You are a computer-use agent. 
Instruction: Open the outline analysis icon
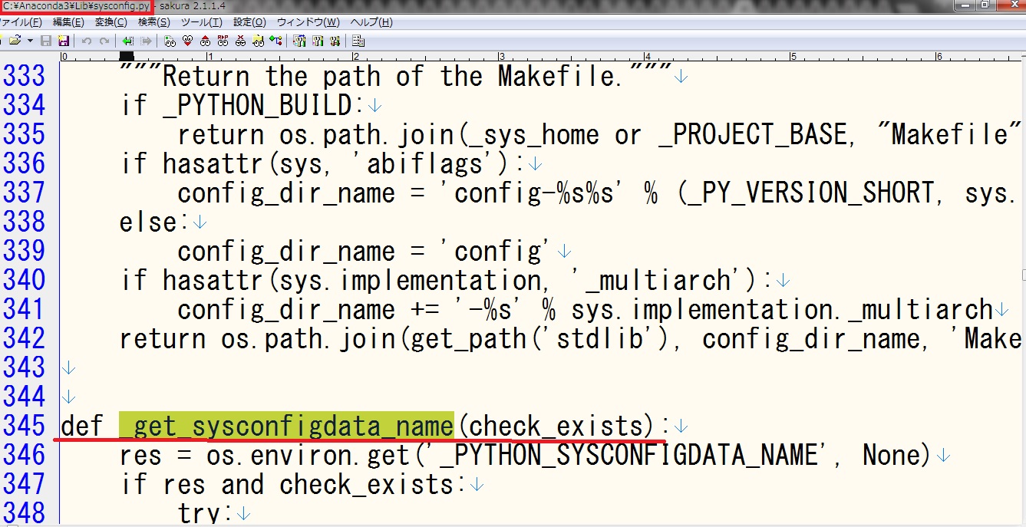(x=274, y=41)
